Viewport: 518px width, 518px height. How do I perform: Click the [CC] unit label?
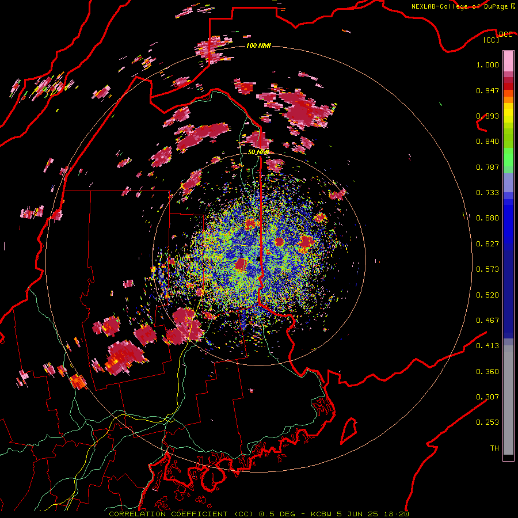[x=492, y=40]
